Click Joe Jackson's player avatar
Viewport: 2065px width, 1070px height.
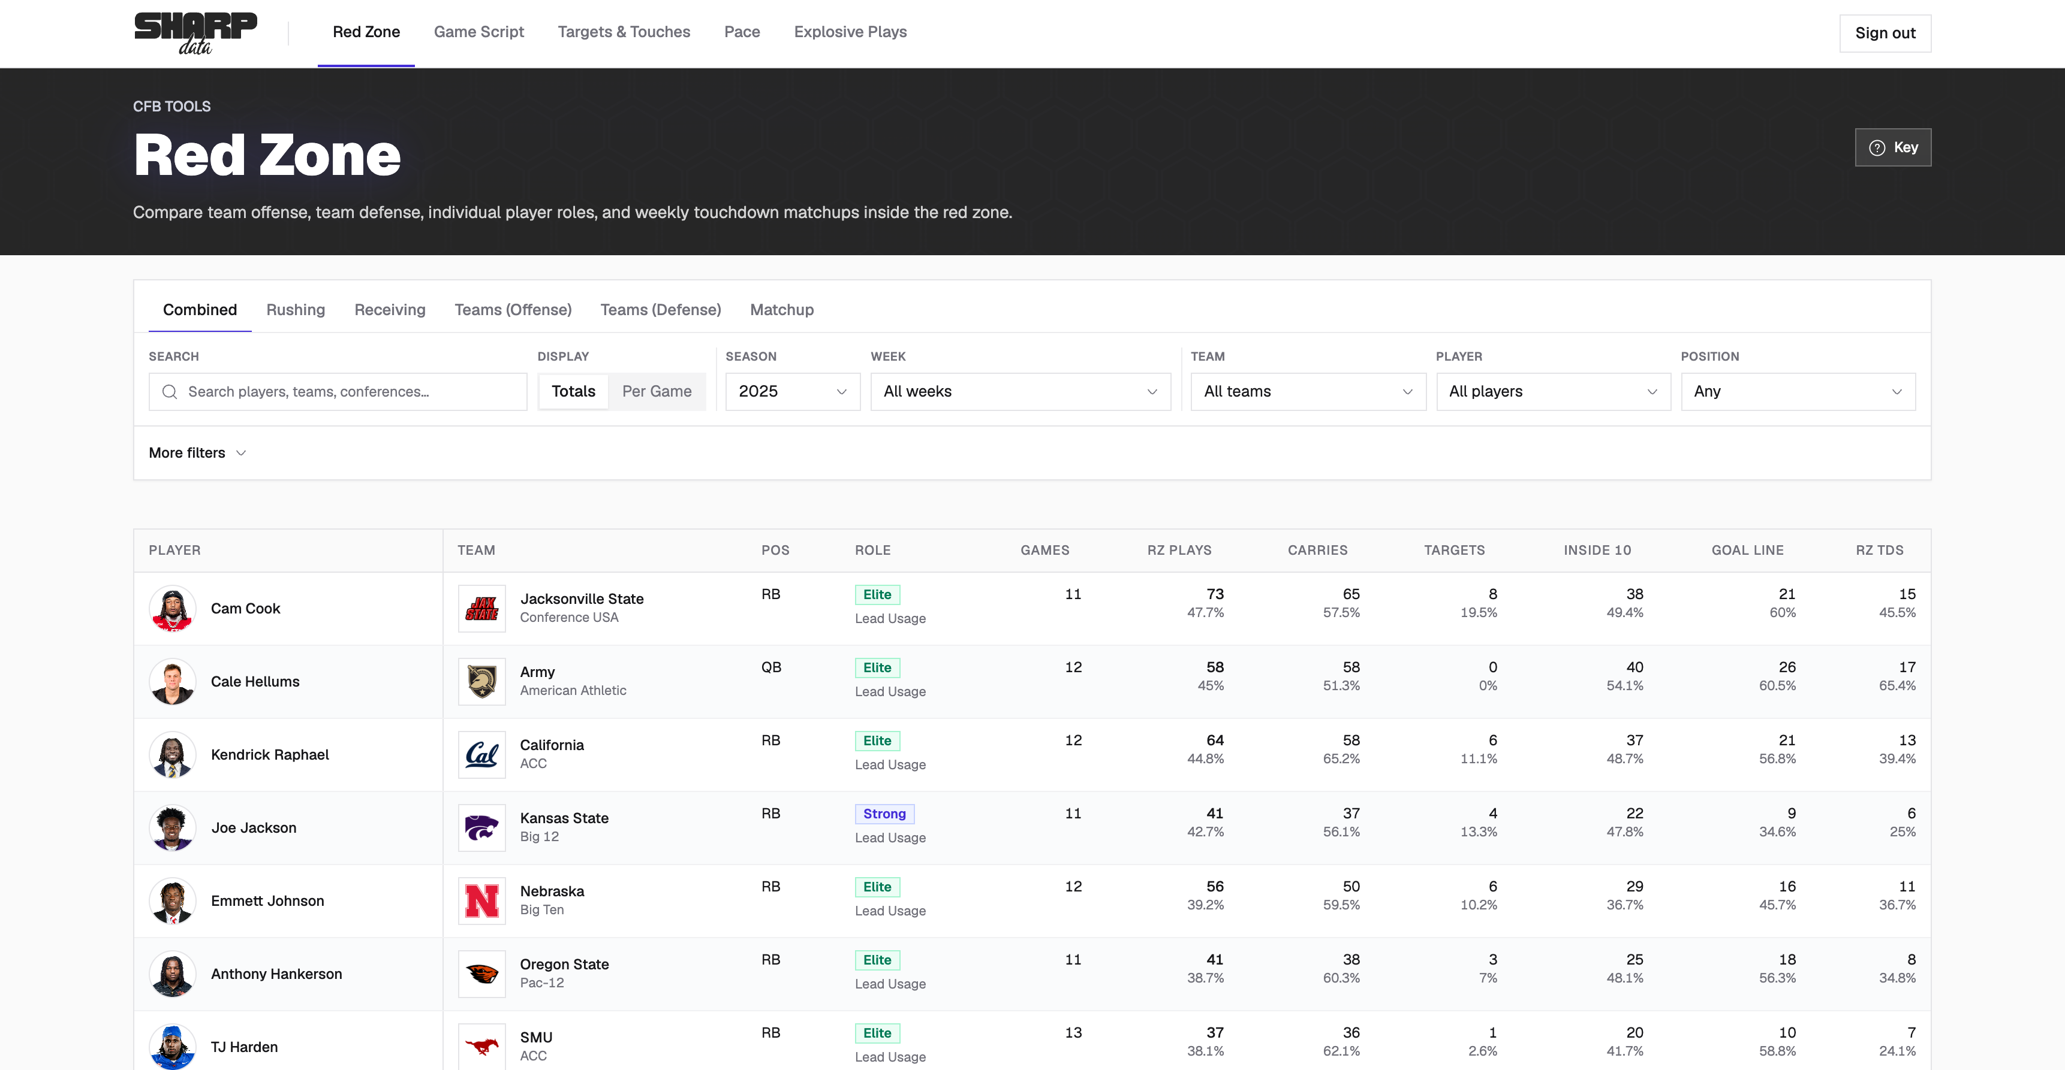click(172, 828)
